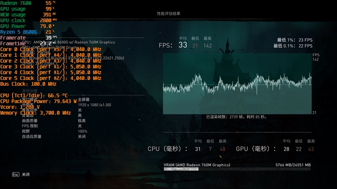Click the 画面质量 setting label

(29, 121)
